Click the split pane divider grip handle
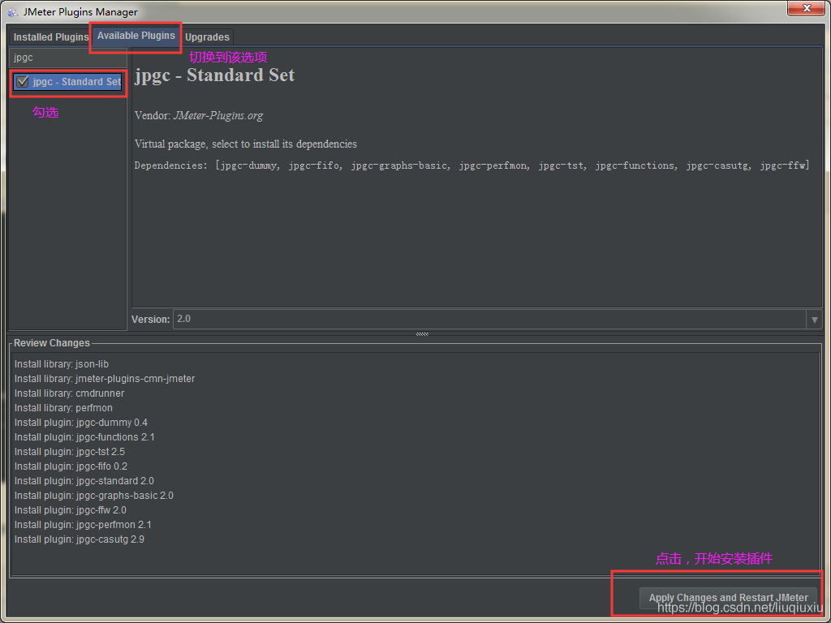 coord(422,334)
